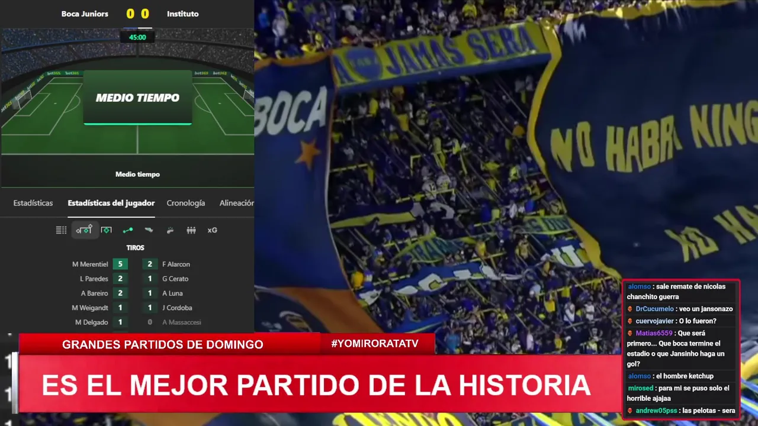
Task: Click chat username Matias6559
Action: (x=654, y=333)
